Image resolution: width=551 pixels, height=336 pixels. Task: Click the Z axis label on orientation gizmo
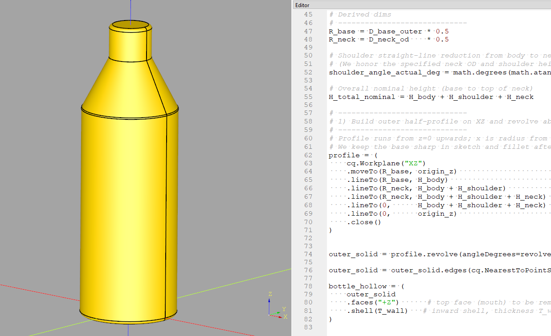tap(270, 294)
